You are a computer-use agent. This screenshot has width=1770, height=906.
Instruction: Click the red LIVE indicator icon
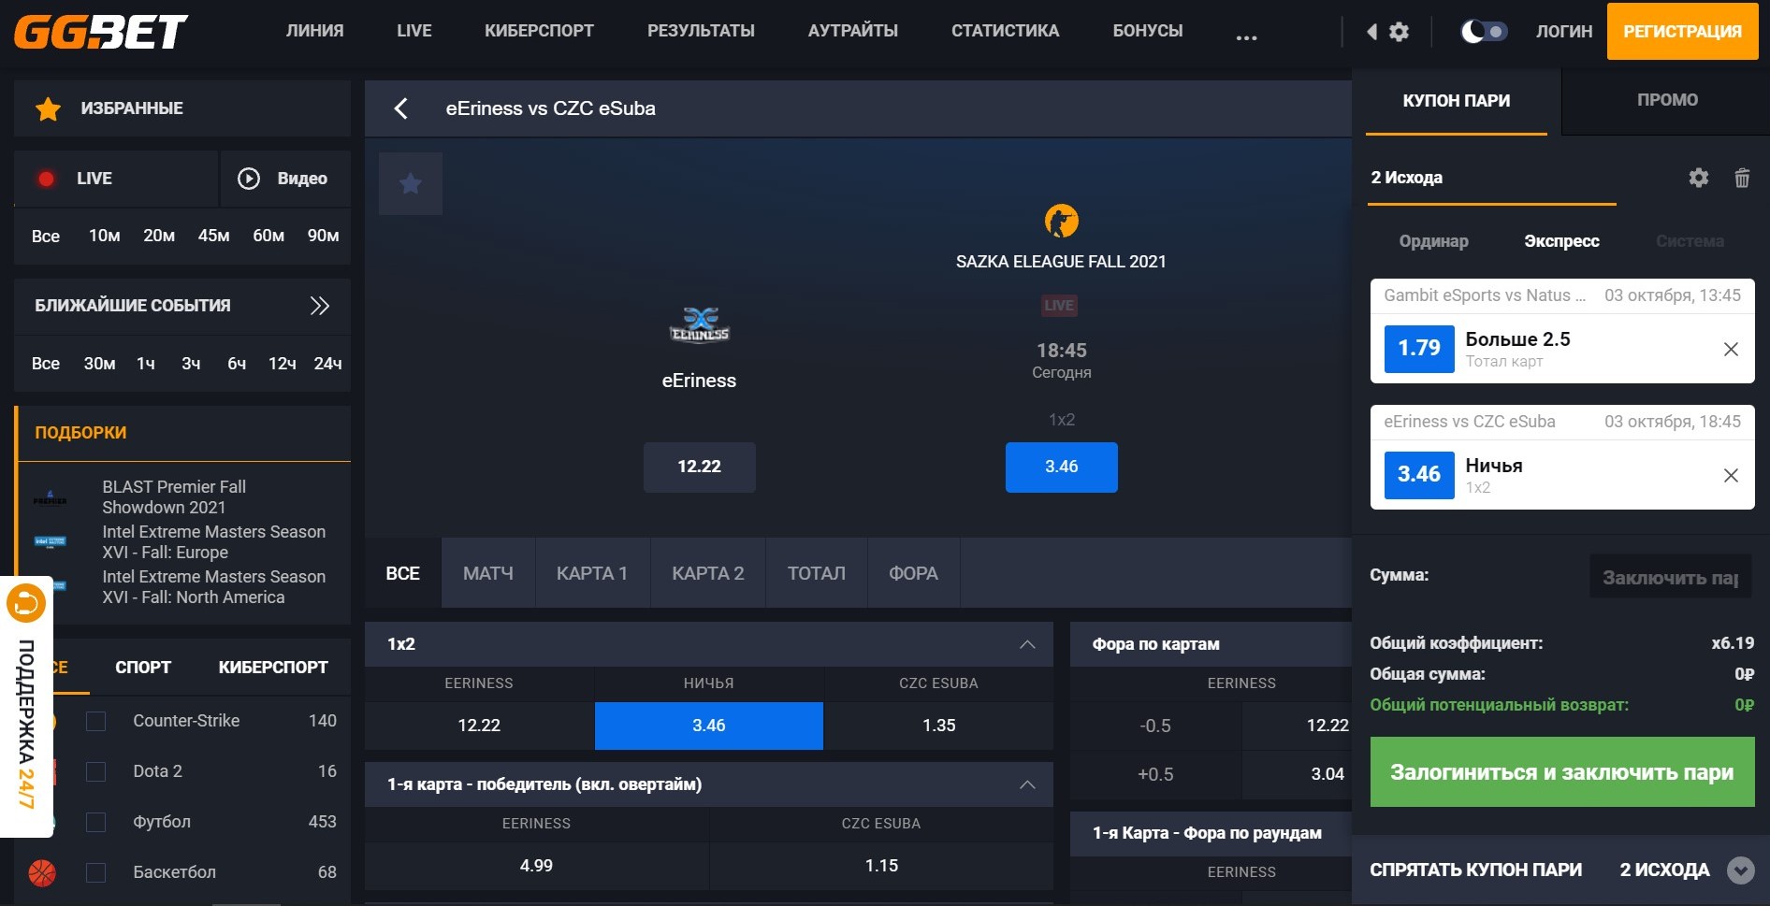pos(46,179)
